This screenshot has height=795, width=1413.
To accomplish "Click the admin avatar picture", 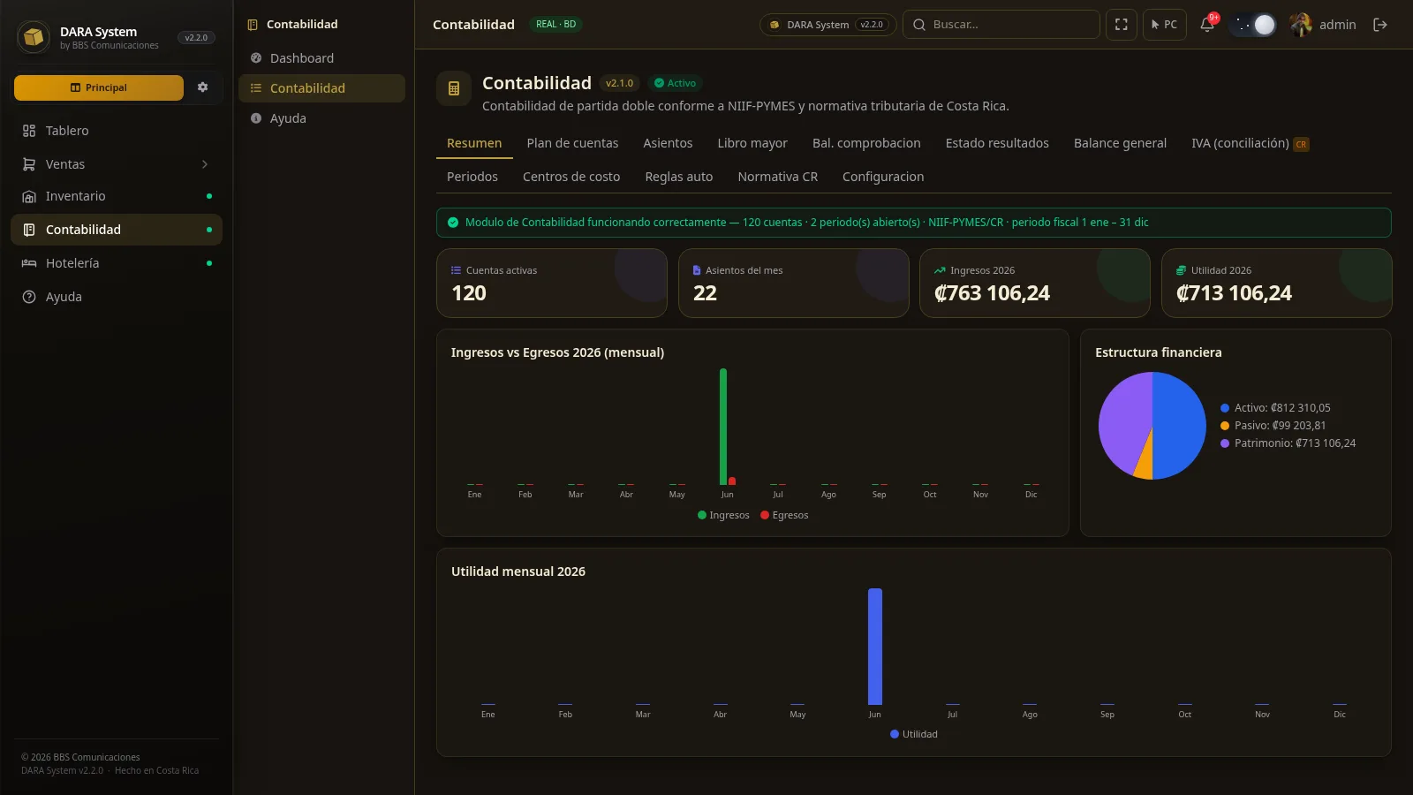I will (1301, 25).
